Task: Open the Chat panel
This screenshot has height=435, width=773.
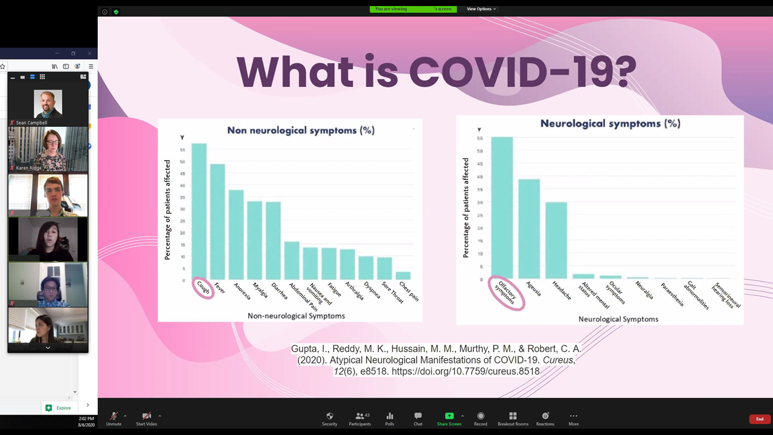Action: coord(418,419)
